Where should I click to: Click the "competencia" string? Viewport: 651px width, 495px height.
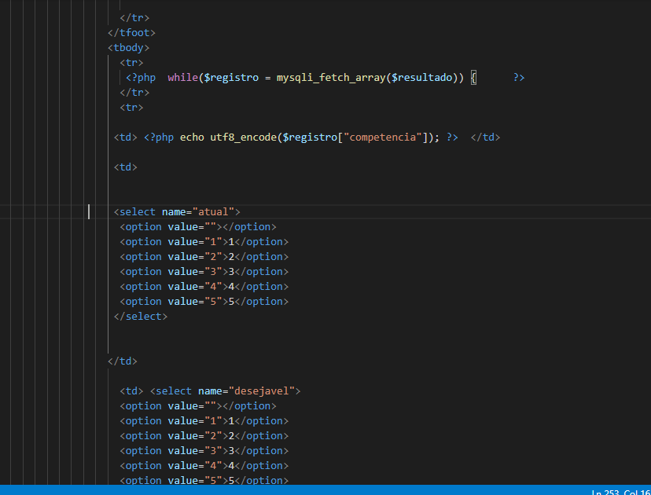click(x=383, y=137)
